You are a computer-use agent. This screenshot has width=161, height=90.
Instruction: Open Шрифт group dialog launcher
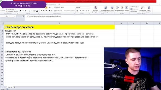click(x=39, y=14)
